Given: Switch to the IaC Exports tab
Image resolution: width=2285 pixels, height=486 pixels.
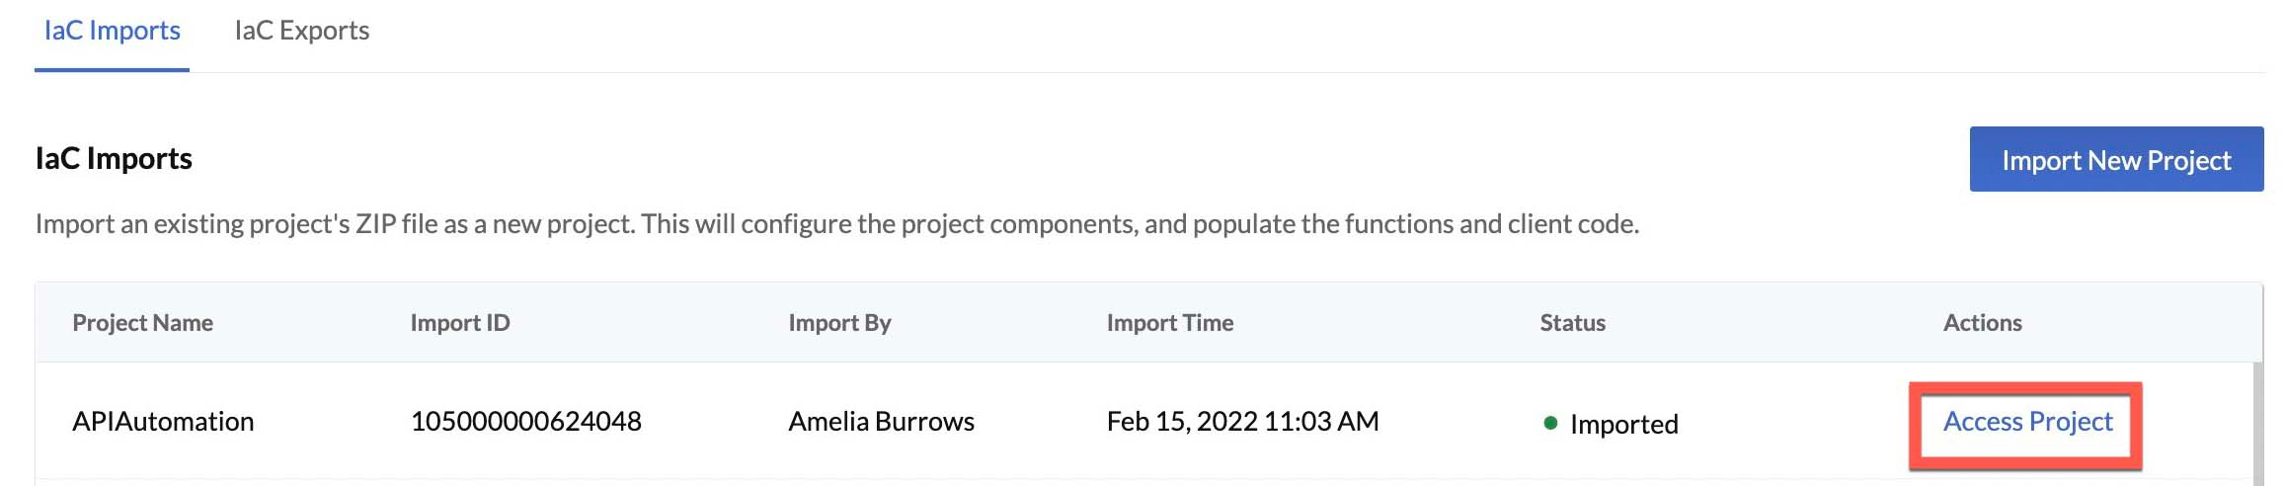Looking at the screenshot, I should [302, 31].
